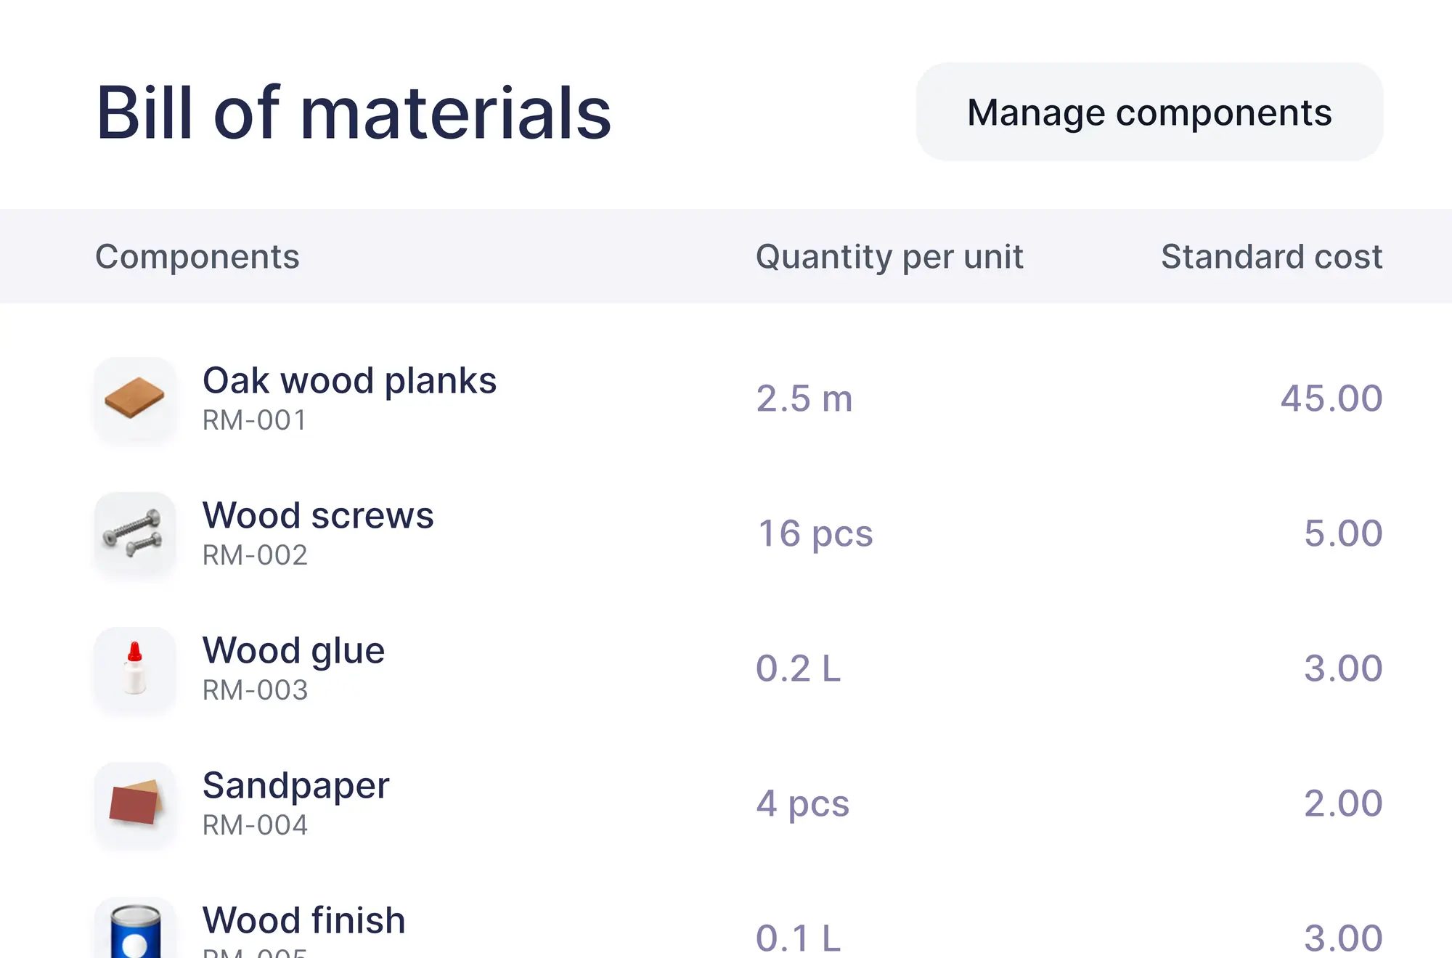Click the Manage components button
The image size is (1452, 958).
1149,112
